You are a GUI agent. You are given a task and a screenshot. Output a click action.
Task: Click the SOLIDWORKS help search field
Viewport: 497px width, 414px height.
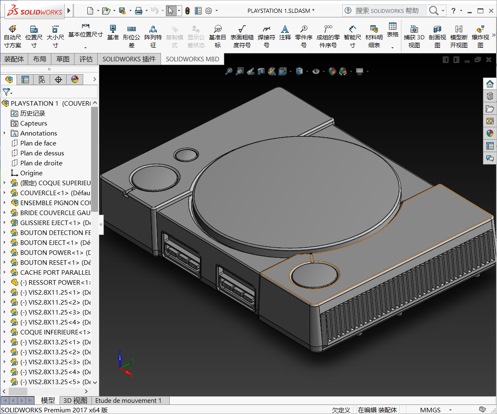391,11
